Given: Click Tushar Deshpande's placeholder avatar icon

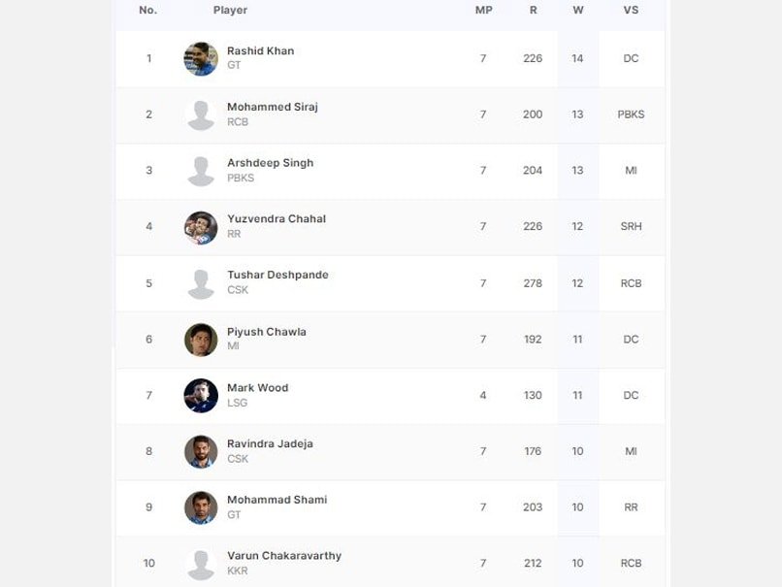Looking at the screenshot, I should [x=201, y=283].
